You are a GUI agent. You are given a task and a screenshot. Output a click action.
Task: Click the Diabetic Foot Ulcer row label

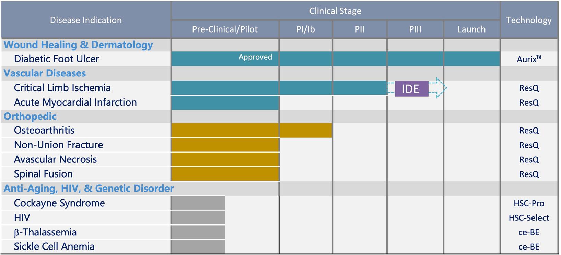(56, 59)
